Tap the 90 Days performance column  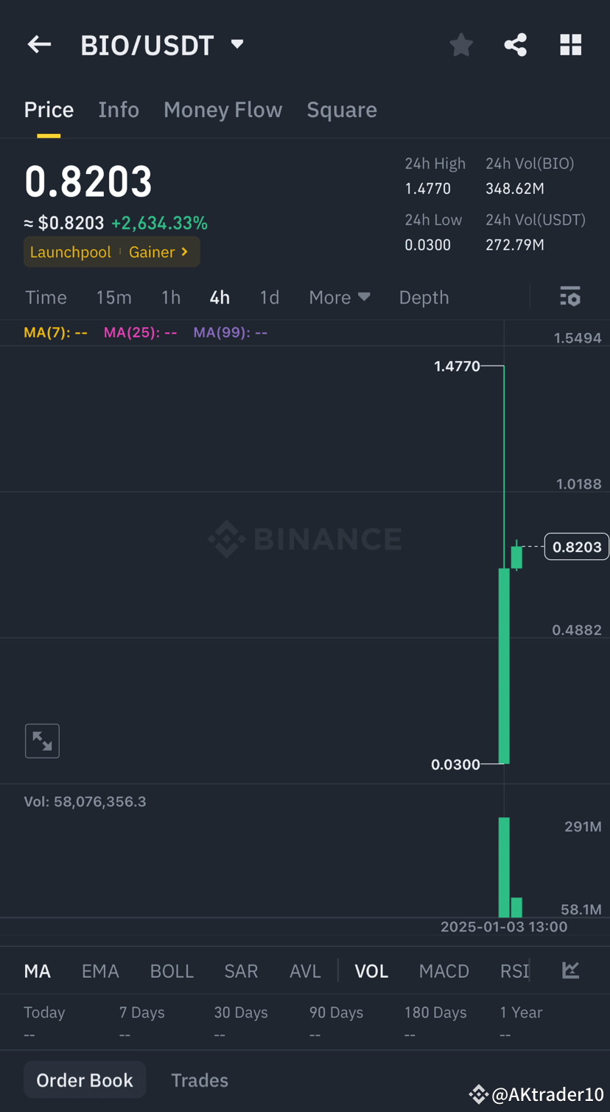click(336, 1022)
